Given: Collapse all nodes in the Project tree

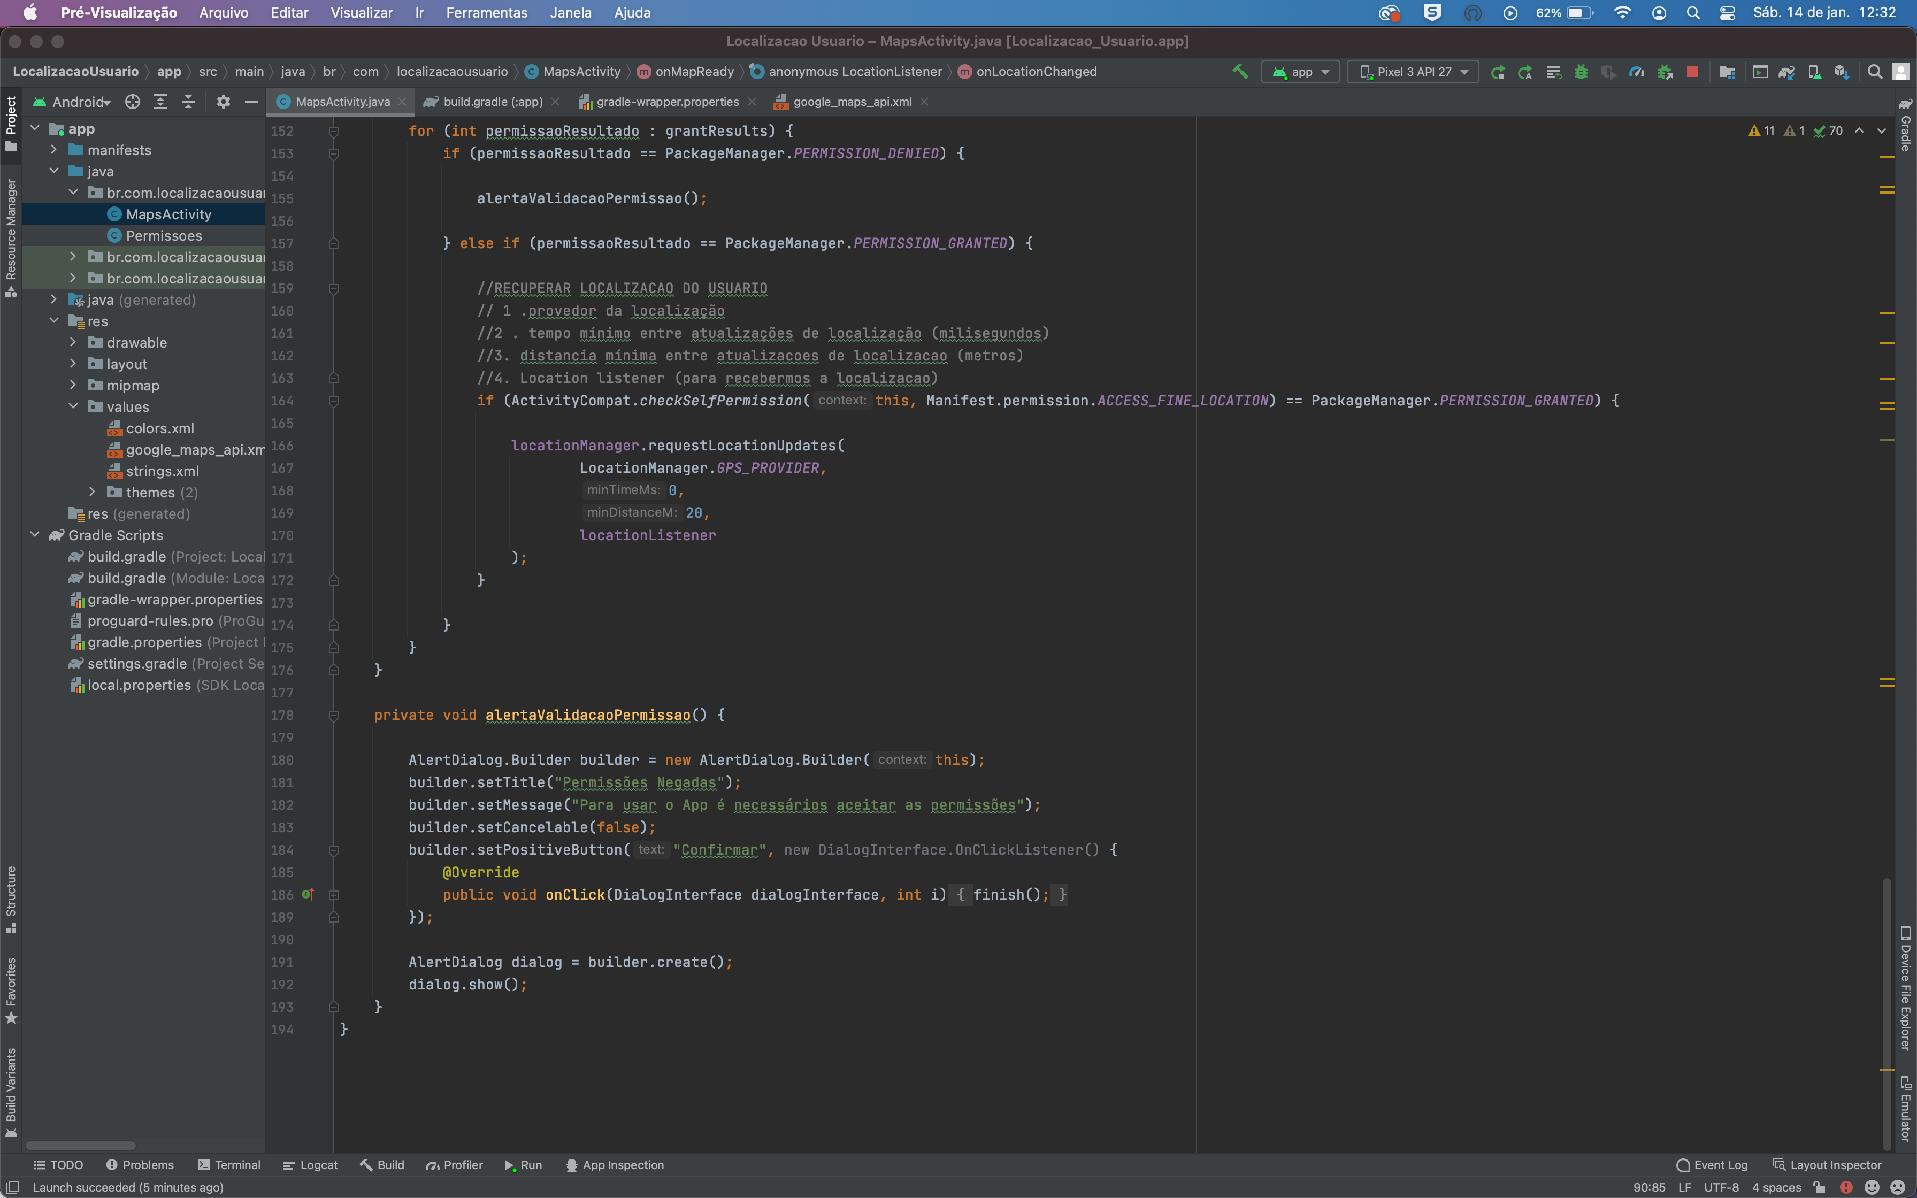Looking at the screenshot, I should [x=188, y=102].
